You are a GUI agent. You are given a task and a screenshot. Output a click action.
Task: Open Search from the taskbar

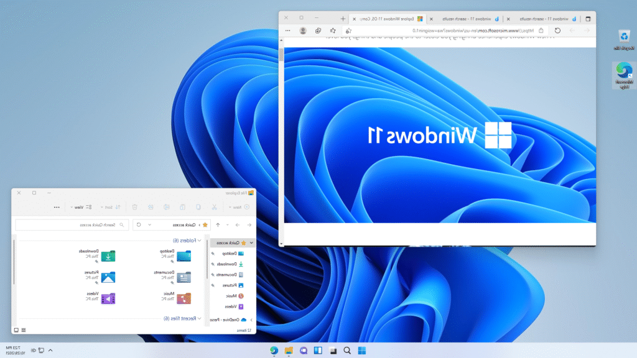347,351
